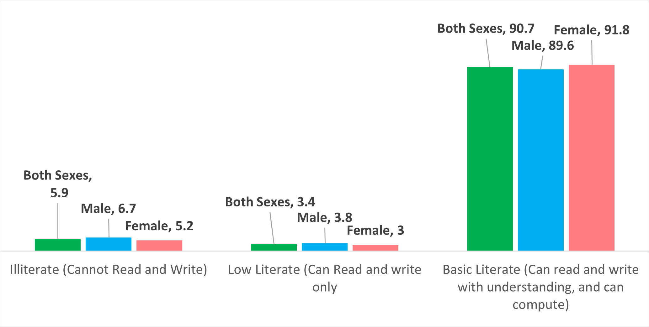Screen dimensions: 649x327
Task: Click the green Low Literate Both Sexes bar
Action: [x=274, y=247]
